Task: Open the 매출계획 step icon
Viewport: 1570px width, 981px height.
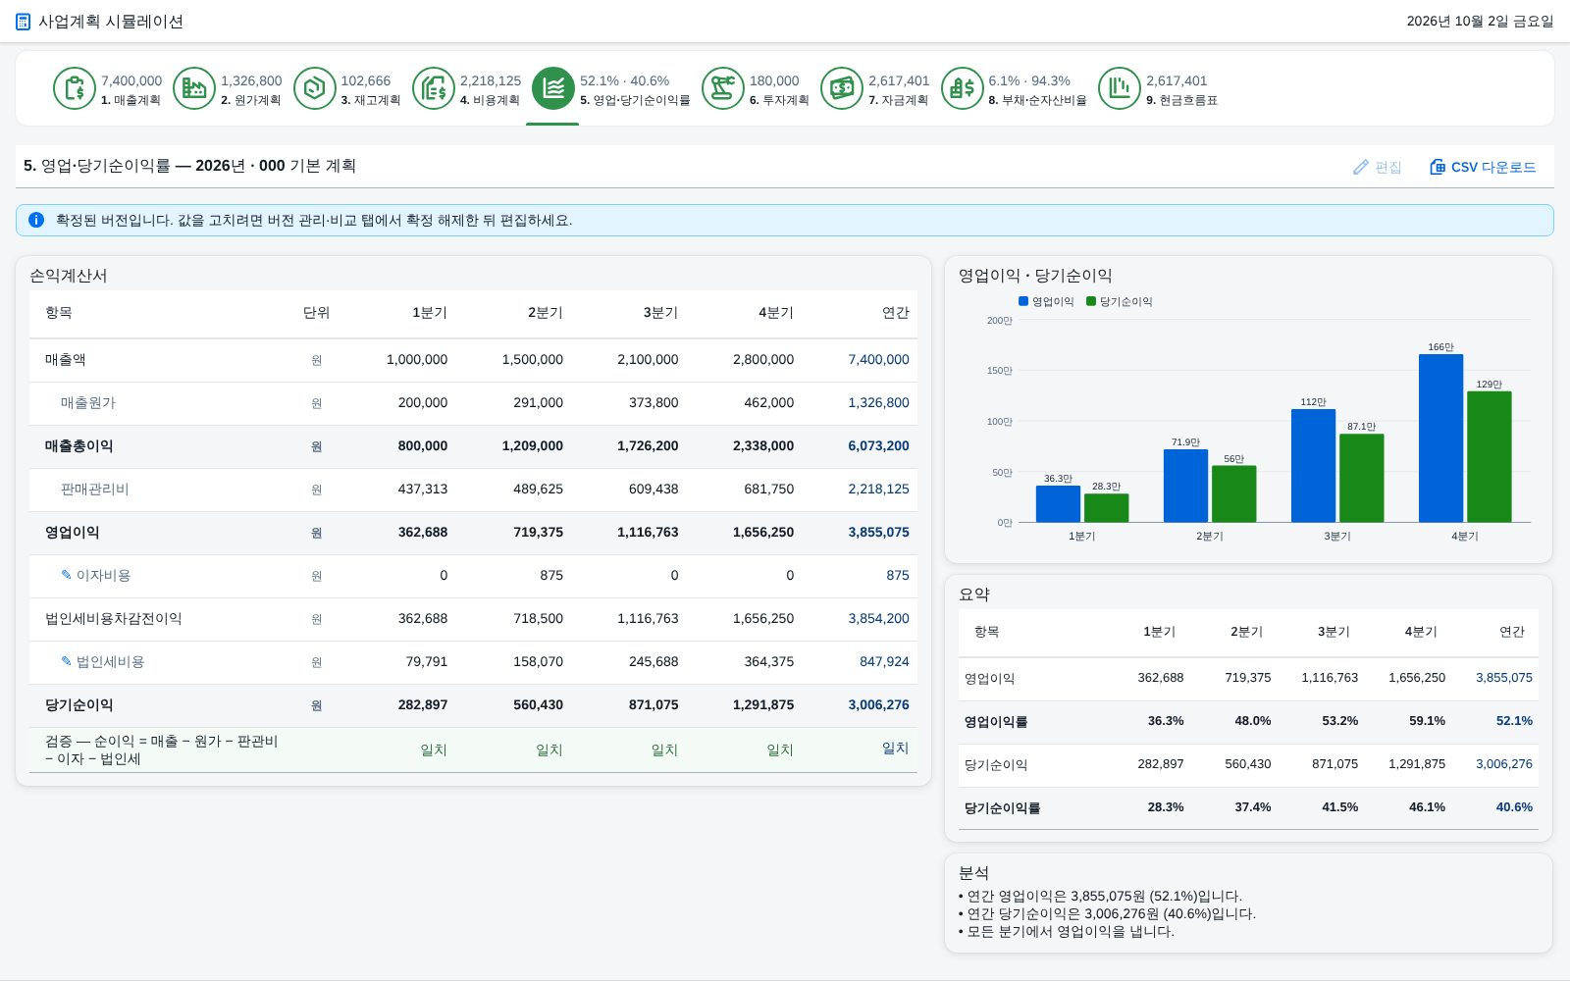Action: 74,88
